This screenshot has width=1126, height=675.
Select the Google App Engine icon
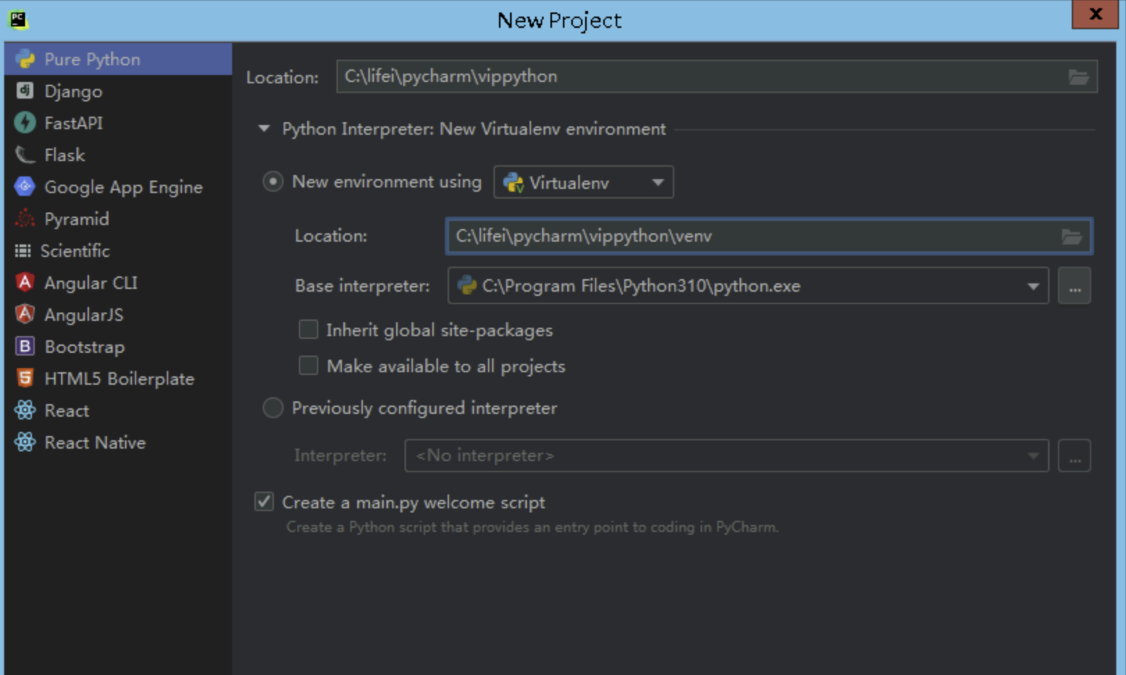click(x=25, y=187)
